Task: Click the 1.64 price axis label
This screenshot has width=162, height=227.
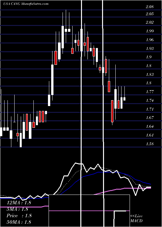Action: coord(150,126)
